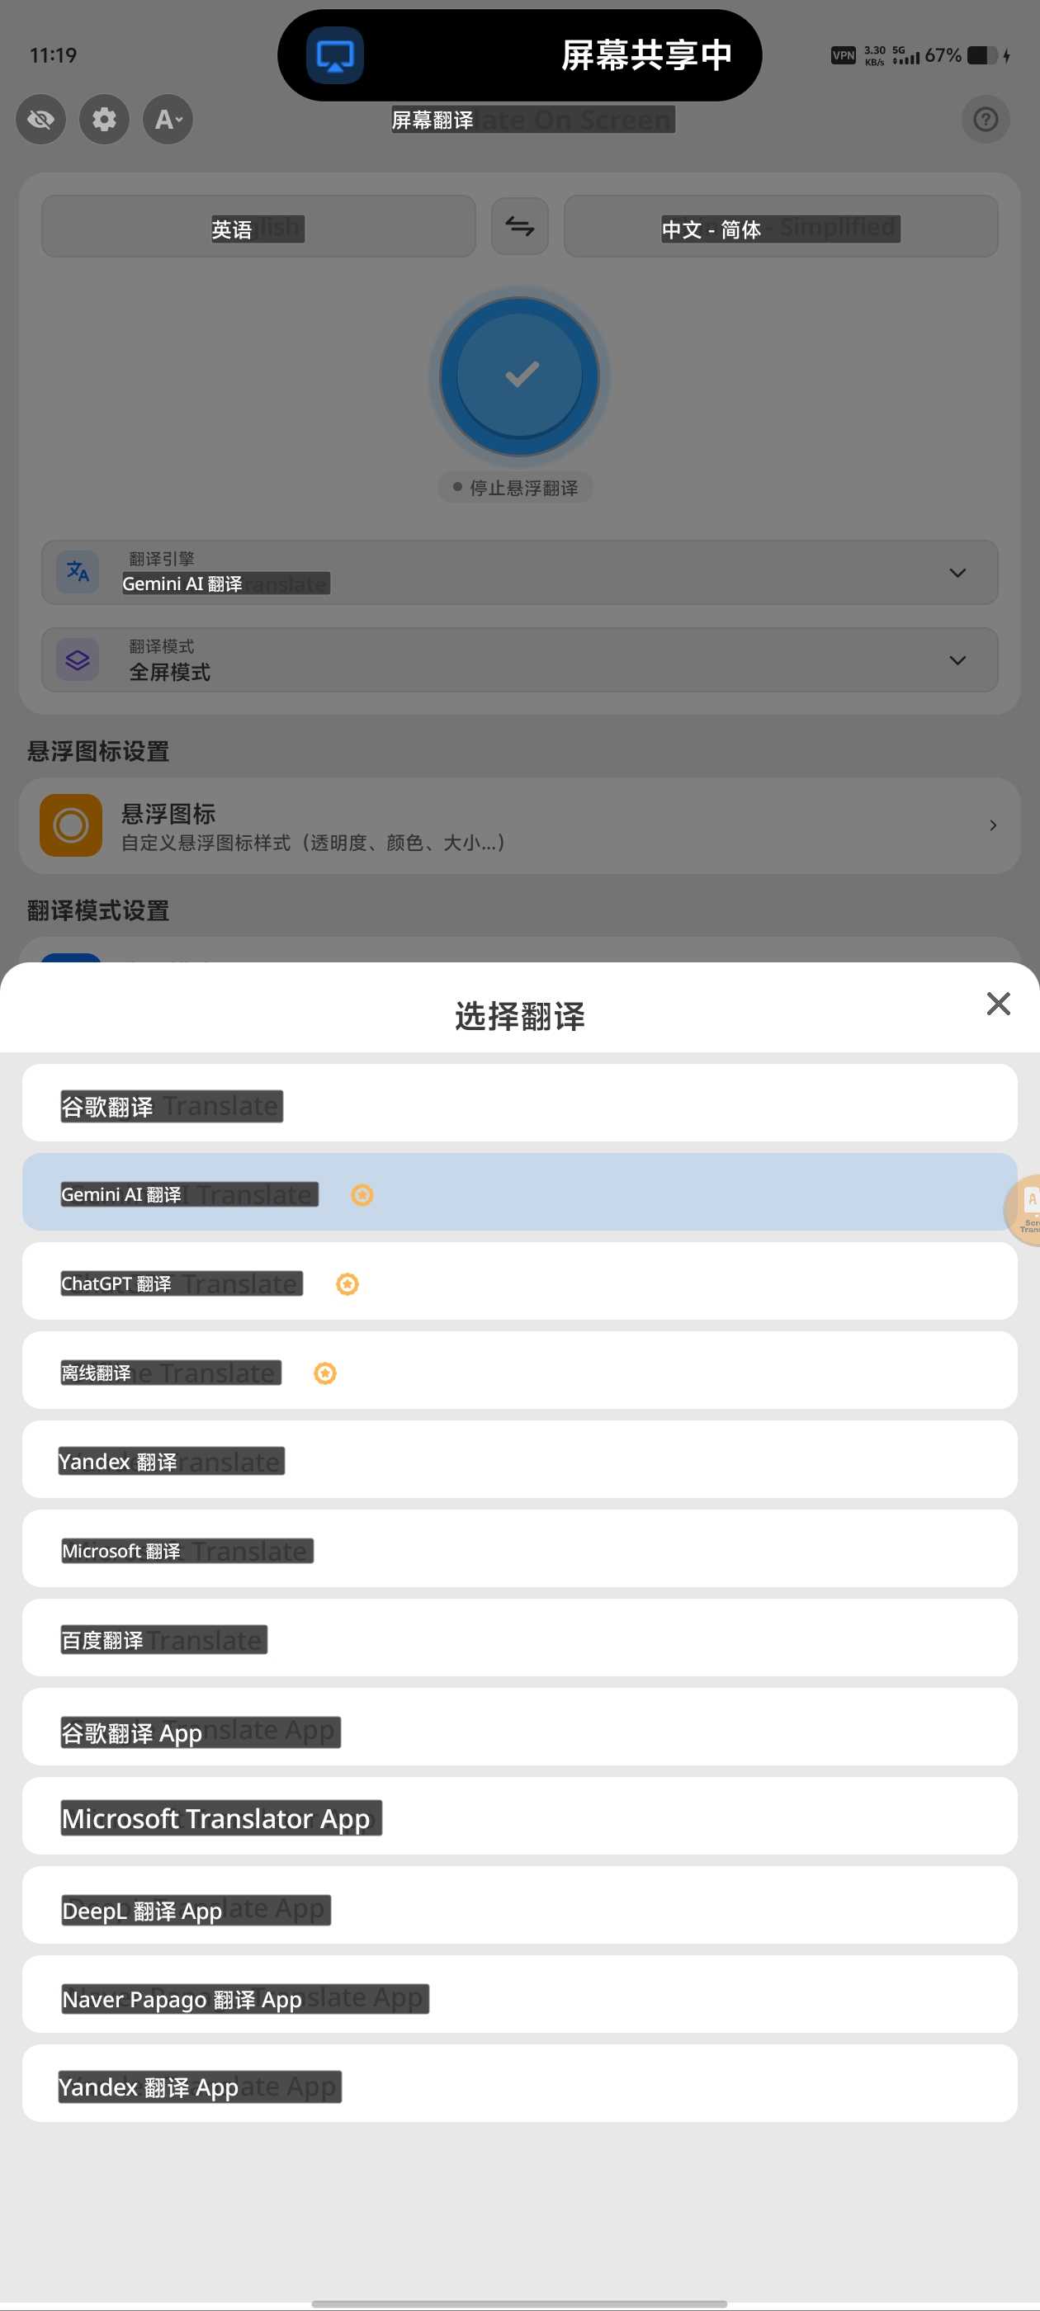Image resolution: width=1040 pixels, height=2311 pixels.
Task: Open the font size A menu
Action: (168, 120)
